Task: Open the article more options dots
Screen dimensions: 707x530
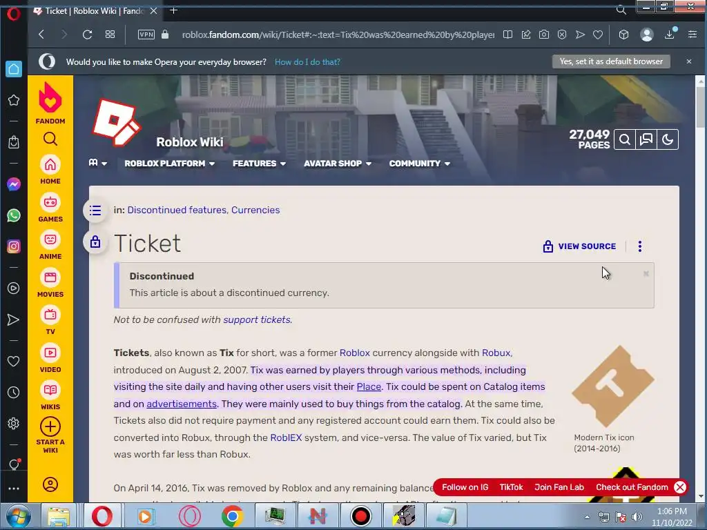Action: coord(640,246)
